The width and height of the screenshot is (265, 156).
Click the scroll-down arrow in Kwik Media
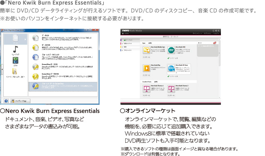pos(220,97)
